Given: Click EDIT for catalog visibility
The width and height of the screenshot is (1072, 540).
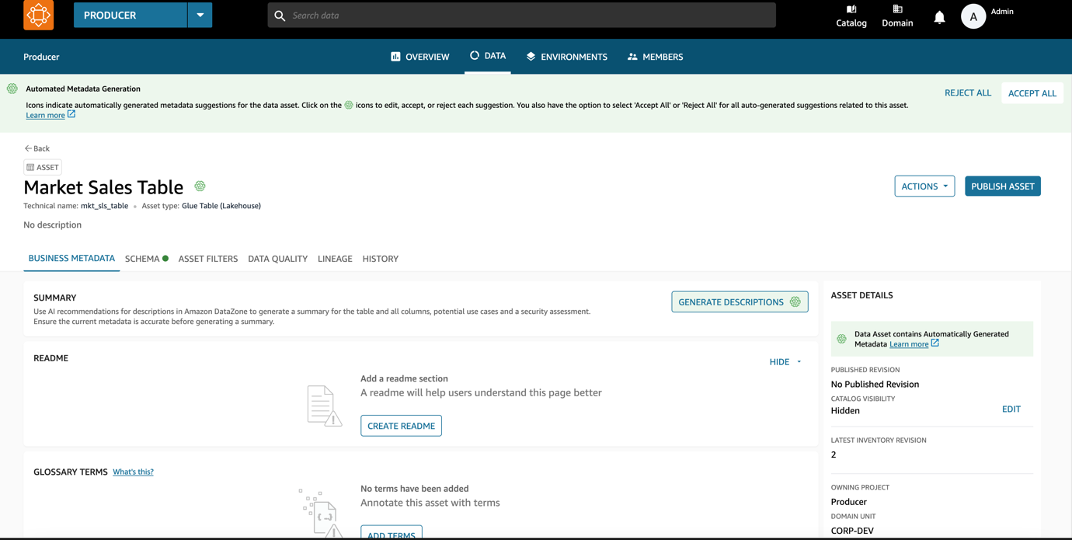Looking at the screenshot, I should click(x=1011, y=409).
